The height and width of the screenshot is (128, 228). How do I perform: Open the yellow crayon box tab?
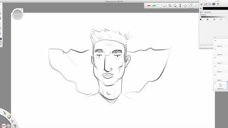(218, 4)
